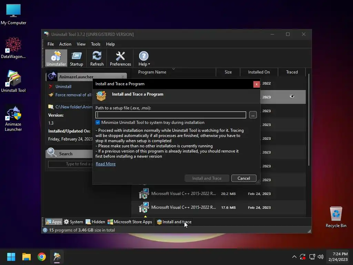The width and height of the screenshot is (353, 265).
Task: Click icon of Visual C++ 17.6 MB entry
Action: [x=144, y=207]
